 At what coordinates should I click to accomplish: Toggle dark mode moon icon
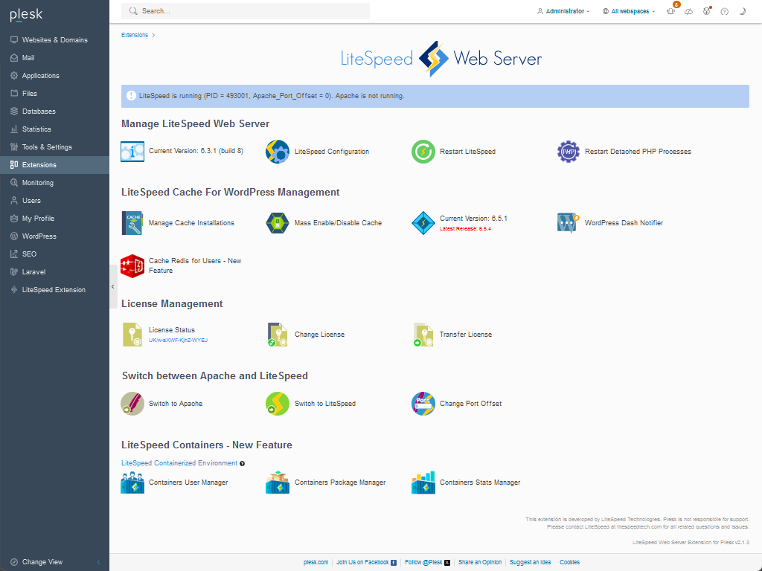pyautogui.click(x=742, y=11)
